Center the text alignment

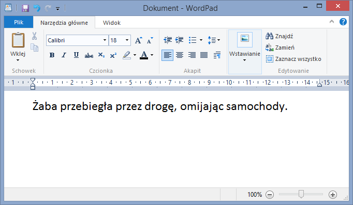click(x=180, y=55)
